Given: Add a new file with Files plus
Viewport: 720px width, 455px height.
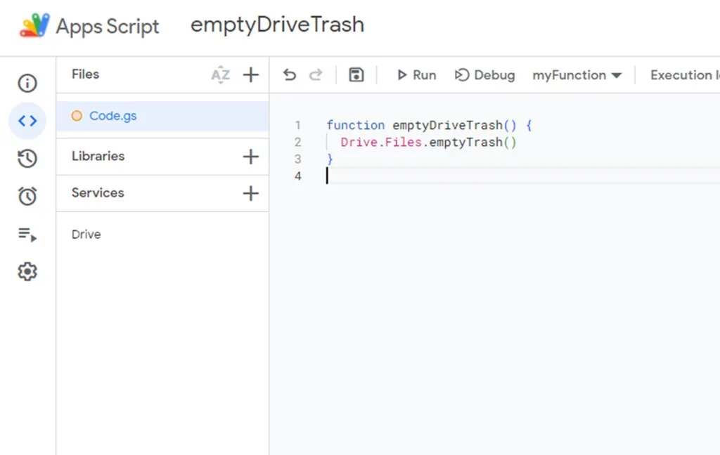Looking at the screenshot, I should [251, 74].
